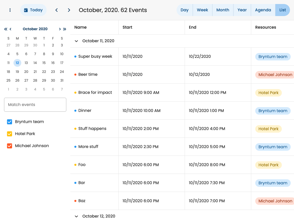The height and width of the screenshot is (220, 294).
Task: Select October 22 in the mini calendar
Action: coord(44,72)
